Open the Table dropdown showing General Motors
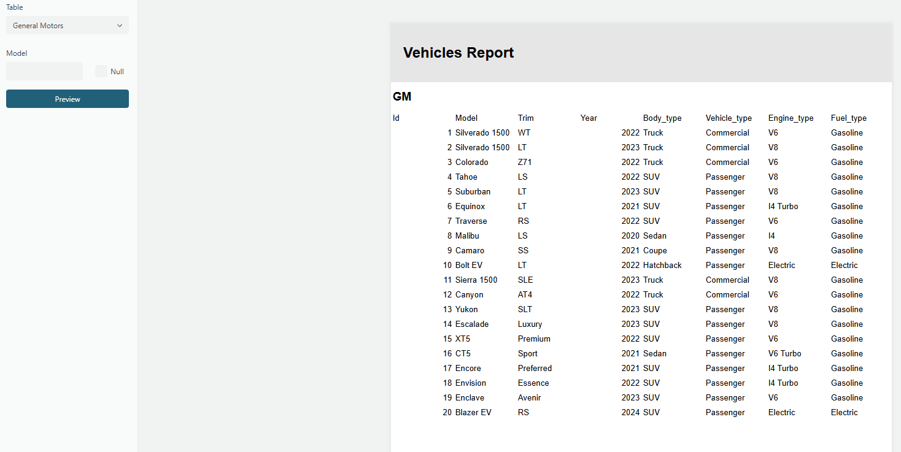Image resolution: width=901 pixels, height=452 pixels. (67, 25)
